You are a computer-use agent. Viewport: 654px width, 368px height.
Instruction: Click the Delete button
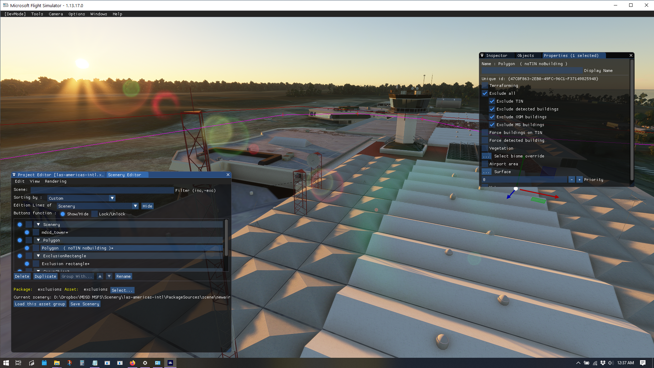pyautogui.click(x=22, y=276)
